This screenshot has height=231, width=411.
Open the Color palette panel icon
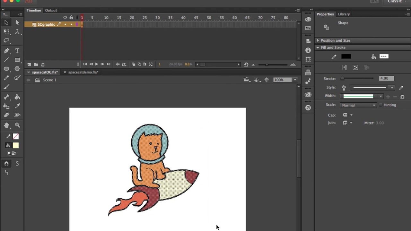point(308,19)
